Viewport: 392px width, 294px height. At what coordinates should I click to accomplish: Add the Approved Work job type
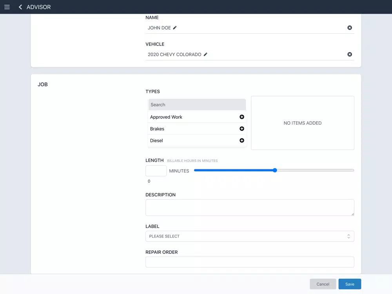pos(242,117)
